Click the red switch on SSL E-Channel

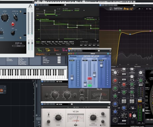point(130,115)
